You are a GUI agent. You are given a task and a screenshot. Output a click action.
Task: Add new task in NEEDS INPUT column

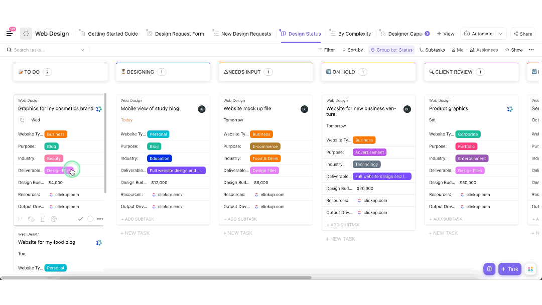click(x=237, y=233)
